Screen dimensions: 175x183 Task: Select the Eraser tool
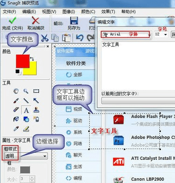16,110
